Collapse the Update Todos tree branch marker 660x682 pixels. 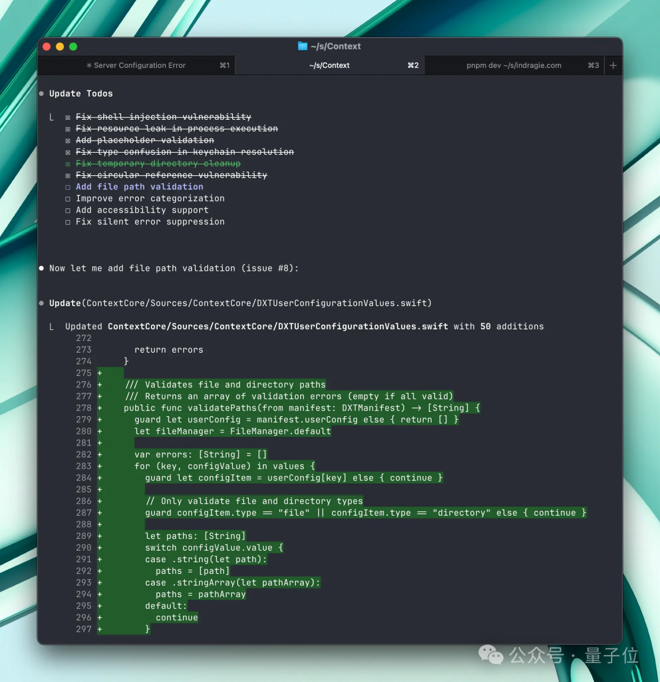[x=52, y=117]
